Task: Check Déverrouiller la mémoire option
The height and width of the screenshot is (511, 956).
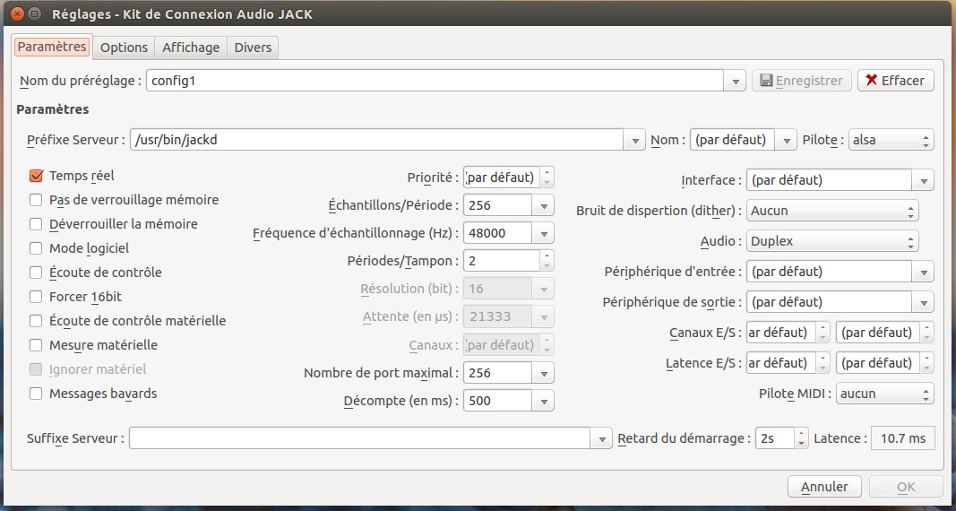Action: 36,224
